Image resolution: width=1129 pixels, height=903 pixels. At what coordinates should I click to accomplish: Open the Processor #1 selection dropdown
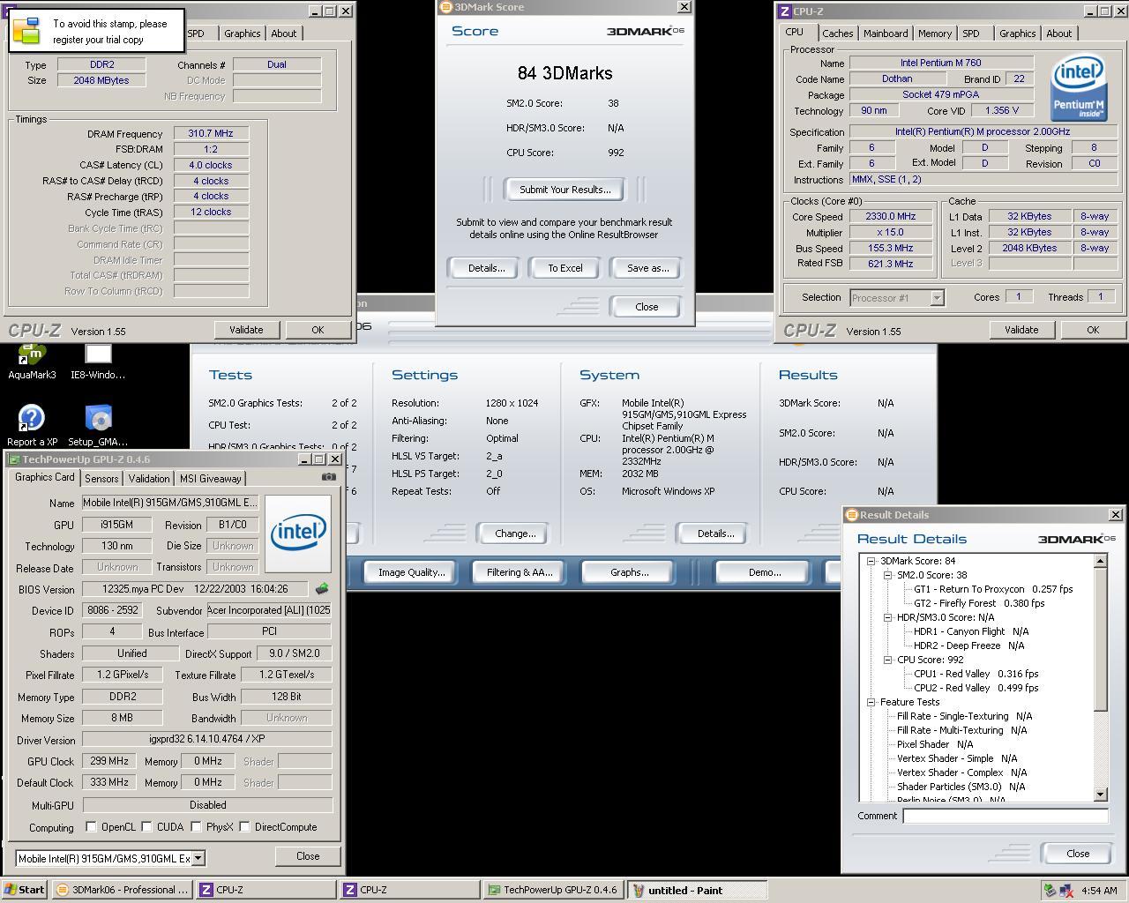pos(937,298)
